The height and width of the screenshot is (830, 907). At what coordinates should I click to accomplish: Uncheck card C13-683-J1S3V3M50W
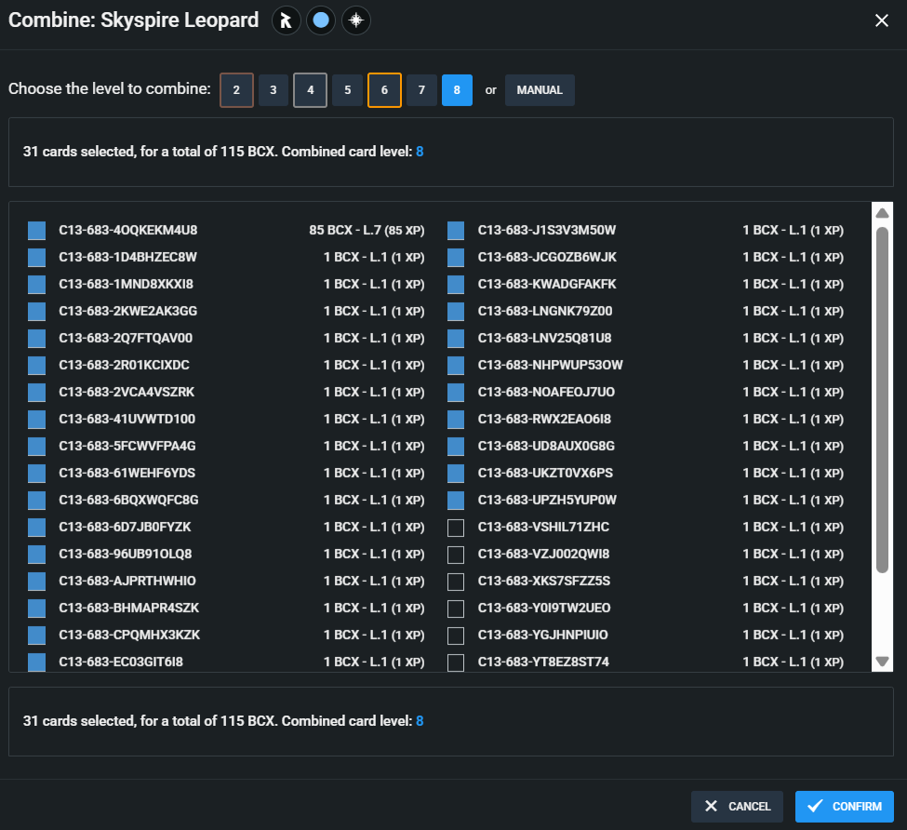point(456,231)
